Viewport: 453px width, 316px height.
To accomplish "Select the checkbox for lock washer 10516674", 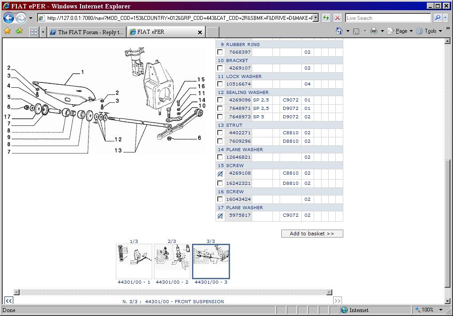I will [x=220, y=84].
